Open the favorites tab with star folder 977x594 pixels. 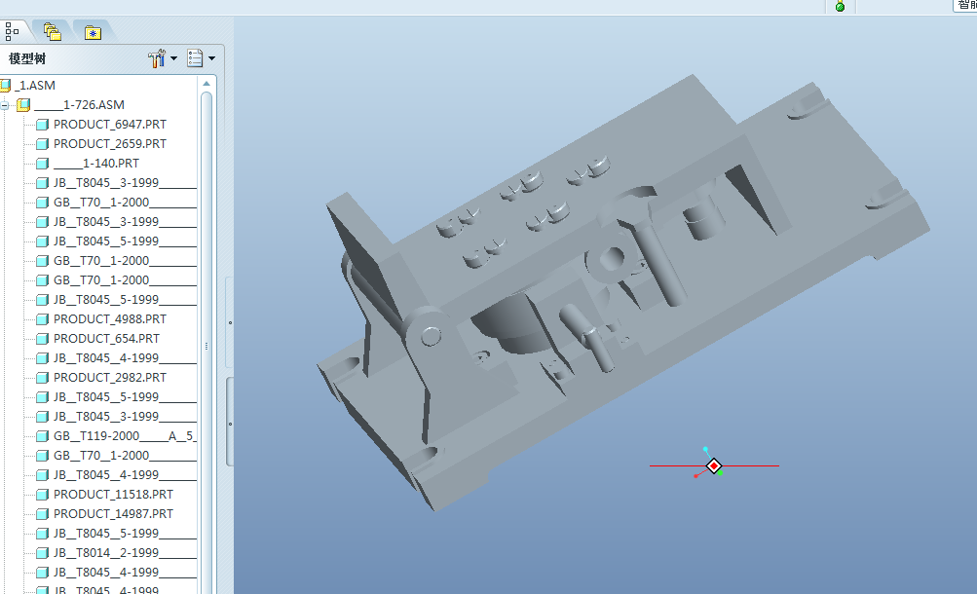point(93,32)
